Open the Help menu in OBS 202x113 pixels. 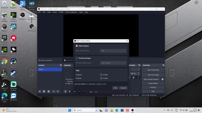(x=86, y=12)
